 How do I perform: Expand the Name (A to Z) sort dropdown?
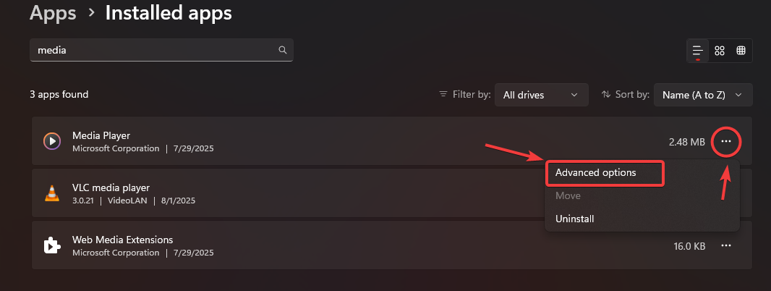pos(703,95)
